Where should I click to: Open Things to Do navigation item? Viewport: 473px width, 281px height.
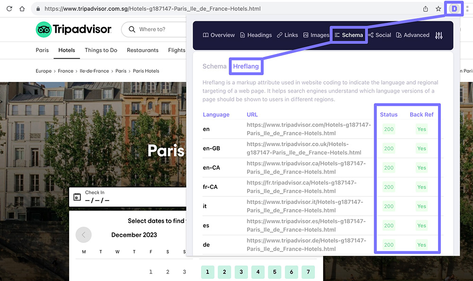point(101,50)
